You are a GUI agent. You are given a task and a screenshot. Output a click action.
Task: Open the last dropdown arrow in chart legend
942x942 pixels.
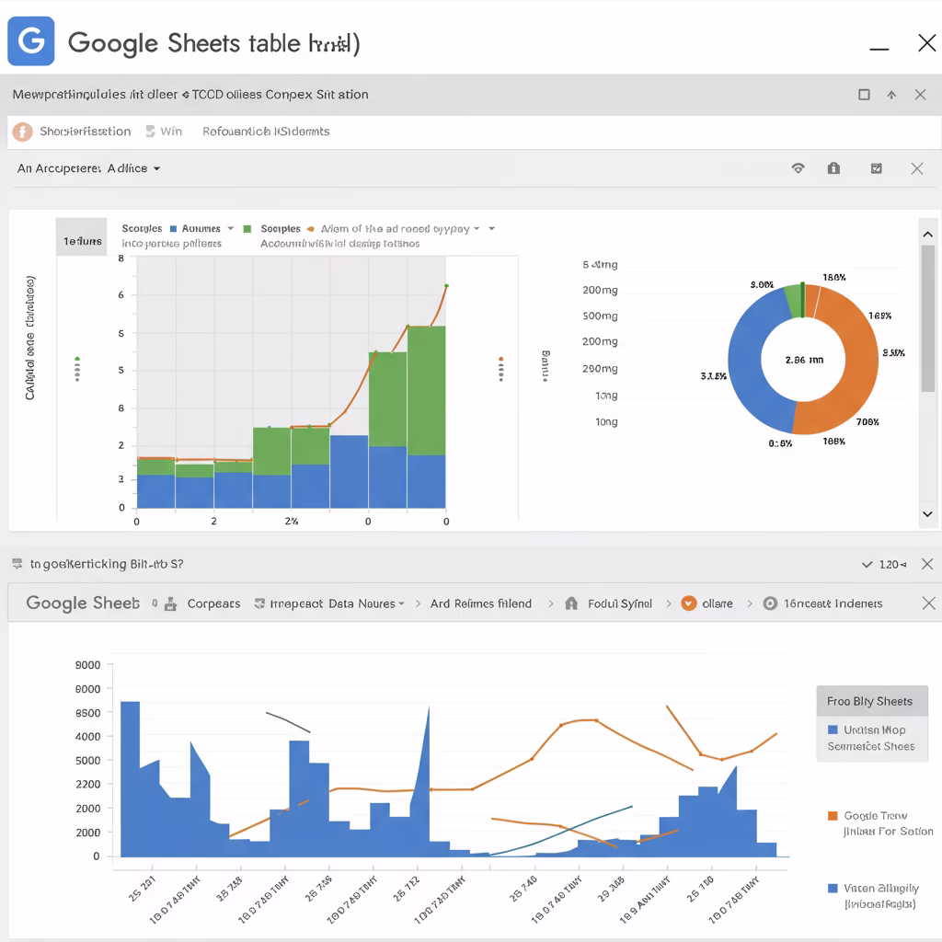click(491, 228)
